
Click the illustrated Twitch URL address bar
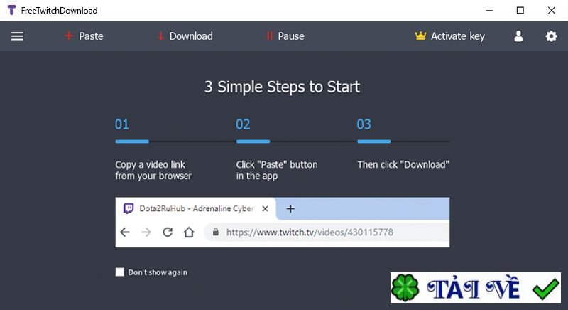tap(327, 232)
